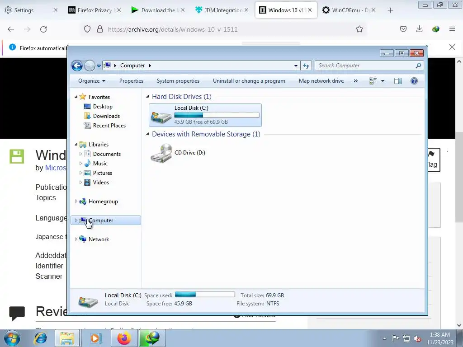
Task: Click the computer icon in the address bar
Action: pos(107,66)
